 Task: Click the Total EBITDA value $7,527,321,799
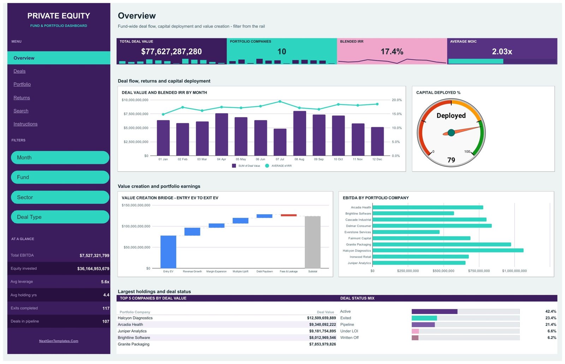(x=94, y=255)
